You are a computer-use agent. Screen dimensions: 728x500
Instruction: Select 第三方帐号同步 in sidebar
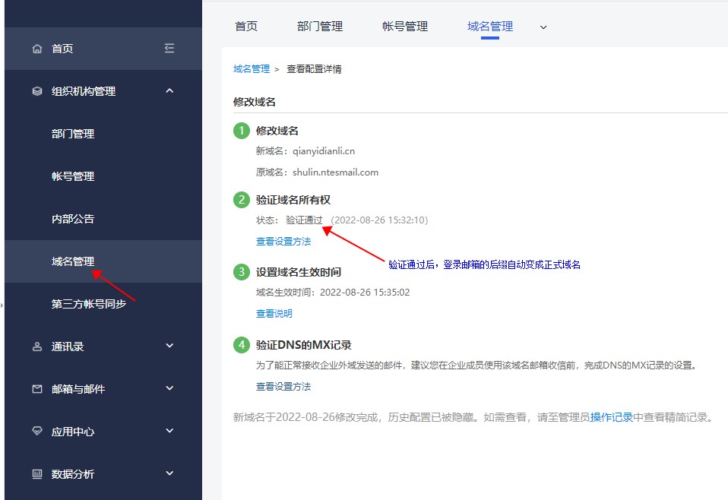[88, 304]
